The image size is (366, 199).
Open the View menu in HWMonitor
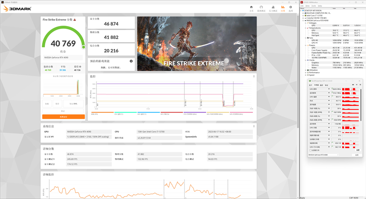pos(308,6)
